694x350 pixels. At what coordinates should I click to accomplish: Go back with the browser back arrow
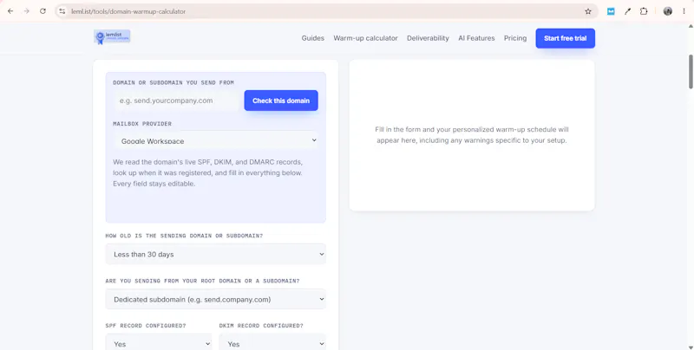tap(10, 11)
